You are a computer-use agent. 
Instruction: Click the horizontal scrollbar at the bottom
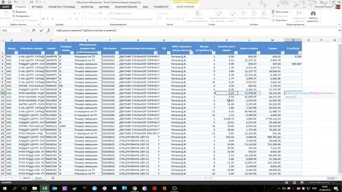pos(273,178)
